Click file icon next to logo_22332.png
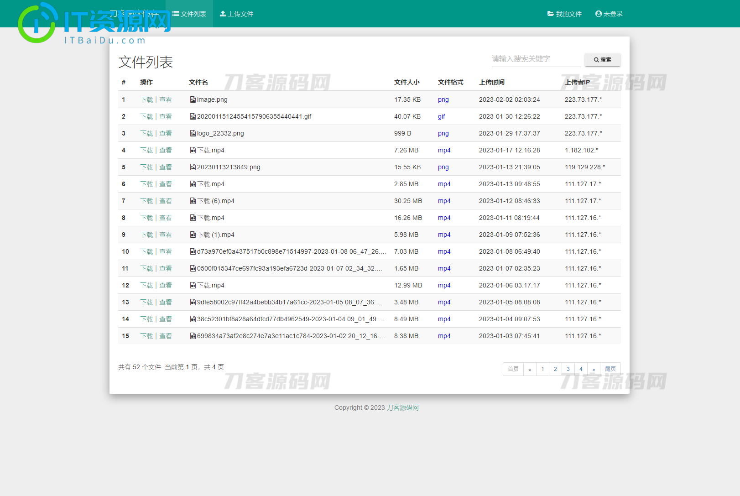This screenshot has width=740, height=496. click(x=193, y=133)
